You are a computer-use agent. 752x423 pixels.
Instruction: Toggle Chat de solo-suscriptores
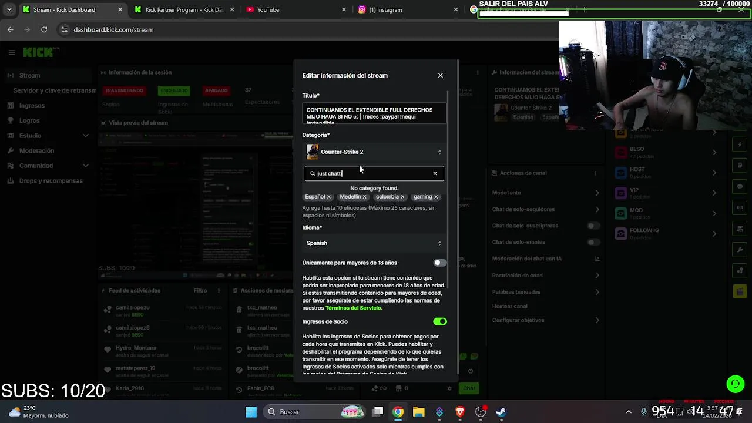click(x=594, y=226)
